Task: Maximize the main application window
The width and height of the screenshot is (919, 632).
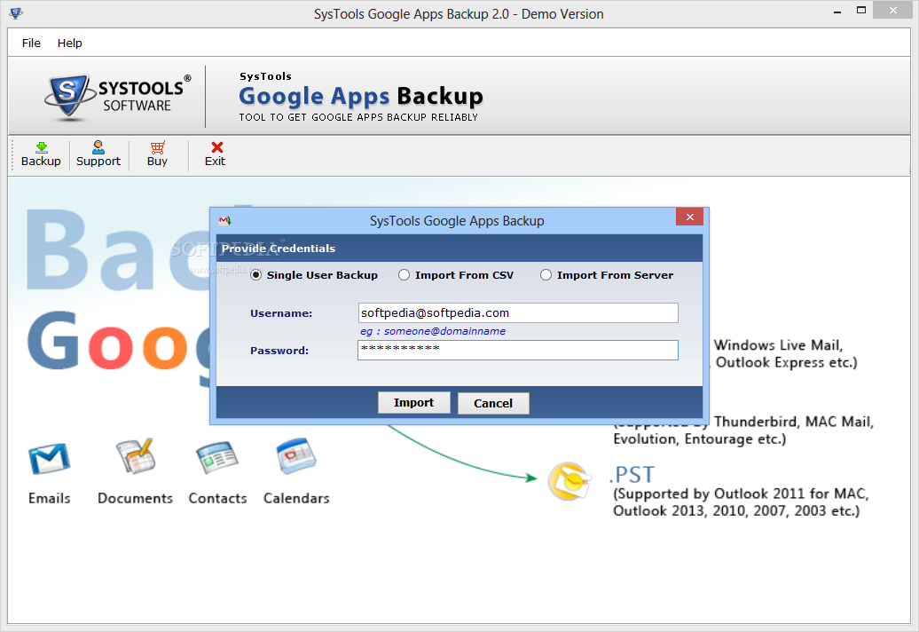Action: (x=861, y=11)
